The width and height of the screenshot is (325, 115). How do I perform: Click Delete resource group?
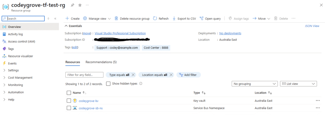click(132, 19)
